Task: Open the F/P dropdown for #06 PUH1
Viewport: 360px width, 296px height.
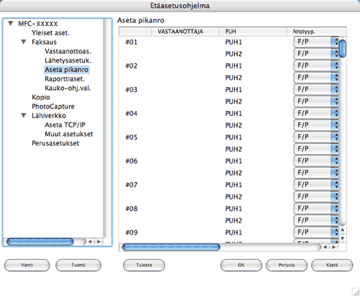Action: [x=316, y=161]
